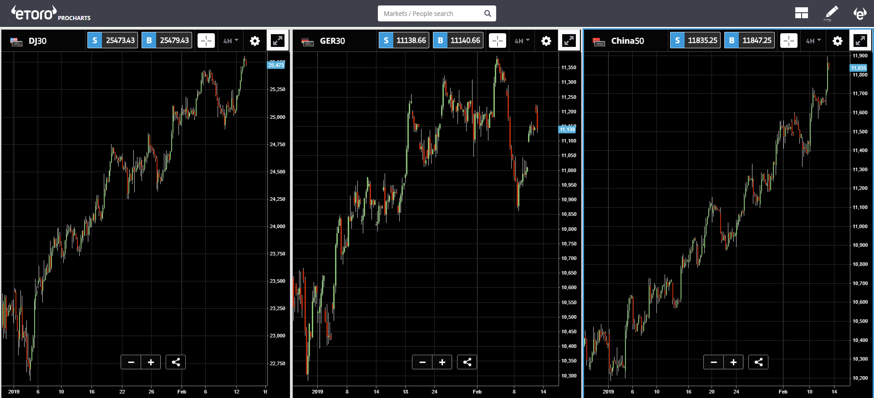874x398 pixels.
Task: Toggle crosshair on the GER30 chart
Action: (498, 41)
